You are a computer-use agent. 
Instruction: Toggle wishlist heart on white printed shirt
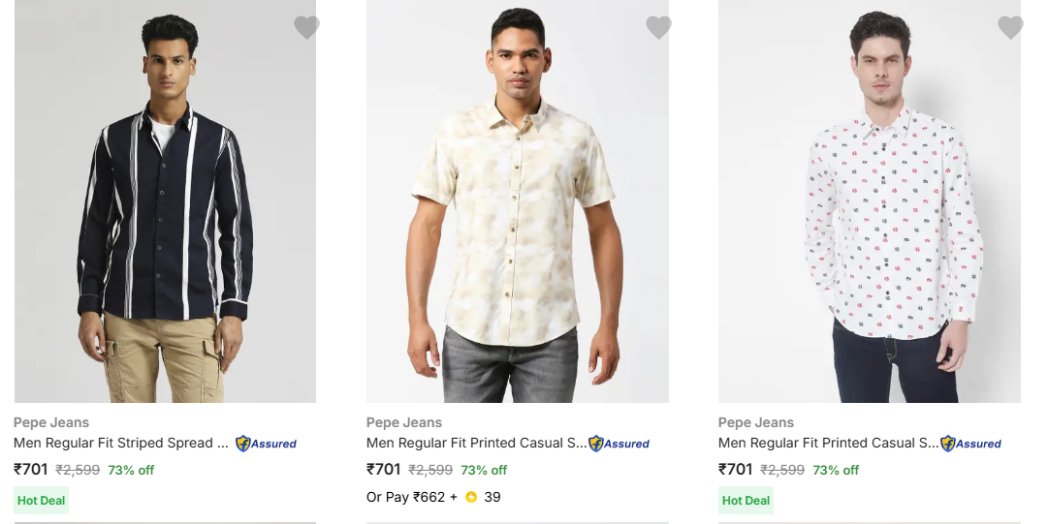pos(1010,28)
